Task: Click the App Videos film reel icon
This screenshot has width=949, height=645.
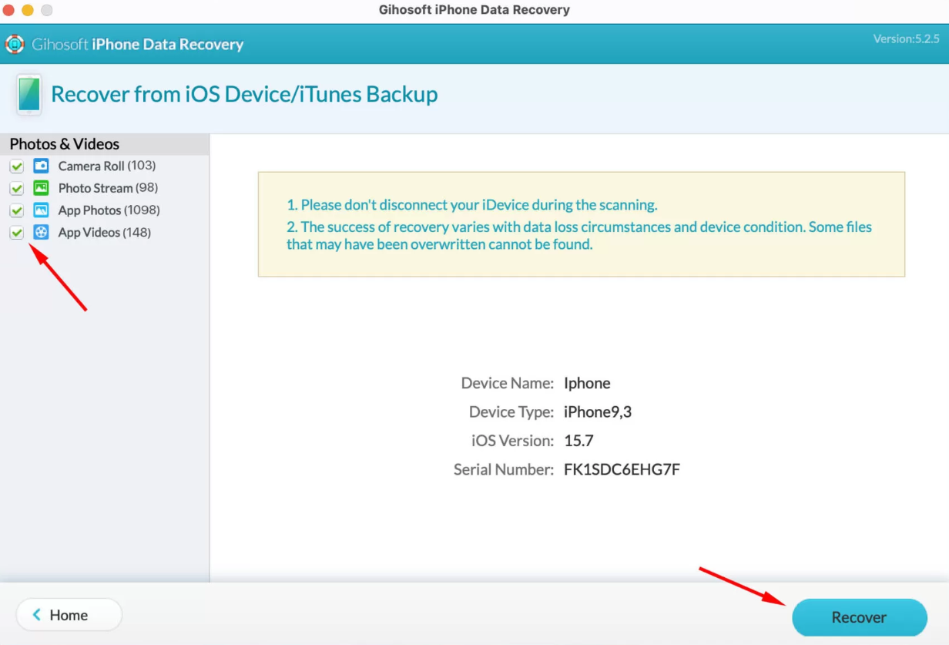Action: click(x=42, y=233)
